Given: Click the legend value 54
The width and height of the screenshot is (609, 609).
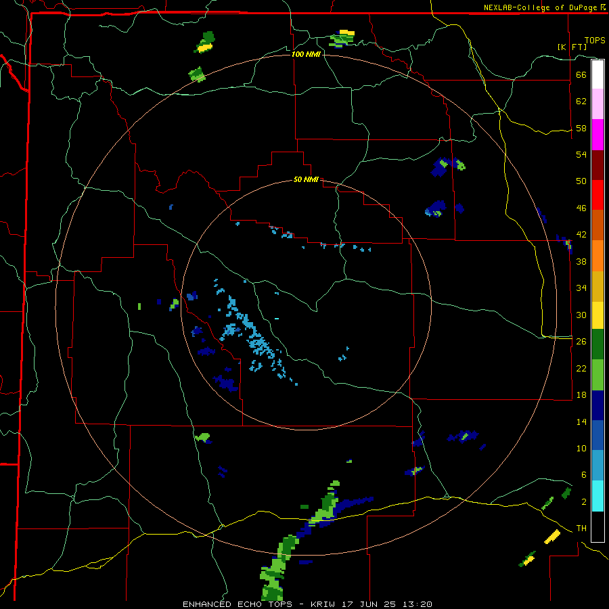Looking at the screenshot, I should [x=581, y=154].
